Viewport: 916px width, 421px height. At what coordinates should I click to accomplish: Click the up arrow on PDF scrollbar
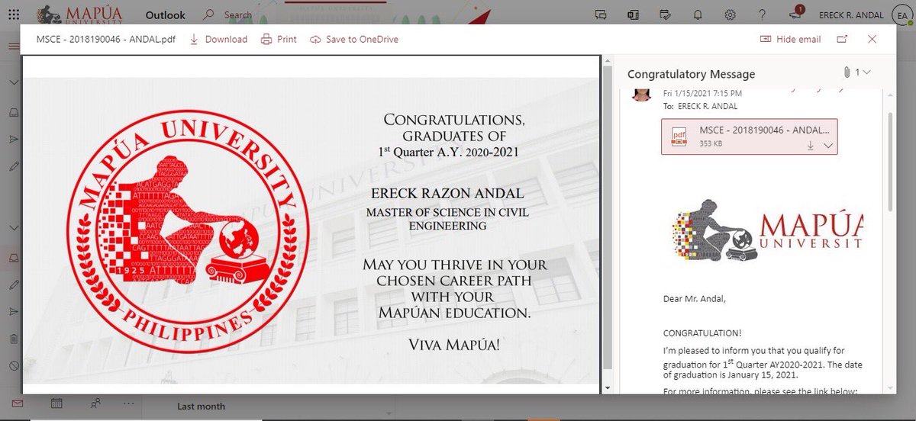coord(608,60)
